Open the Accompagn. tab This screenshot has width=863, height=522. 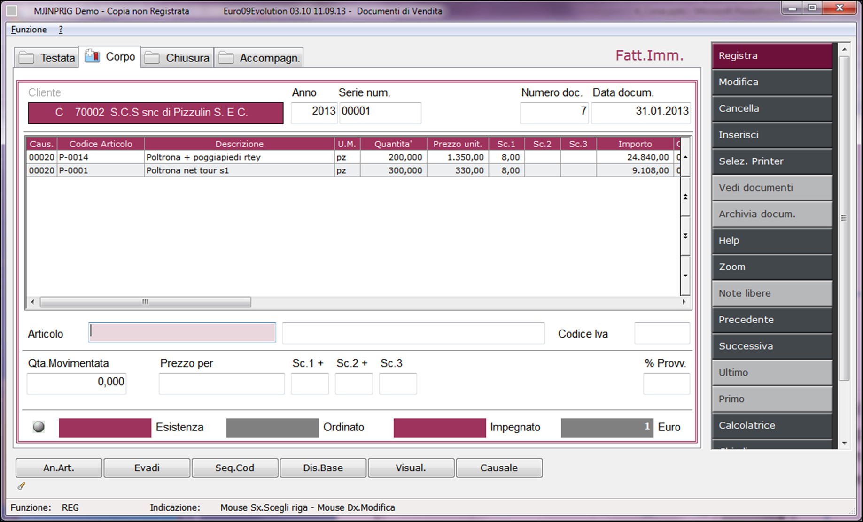[x=259, y=58]
